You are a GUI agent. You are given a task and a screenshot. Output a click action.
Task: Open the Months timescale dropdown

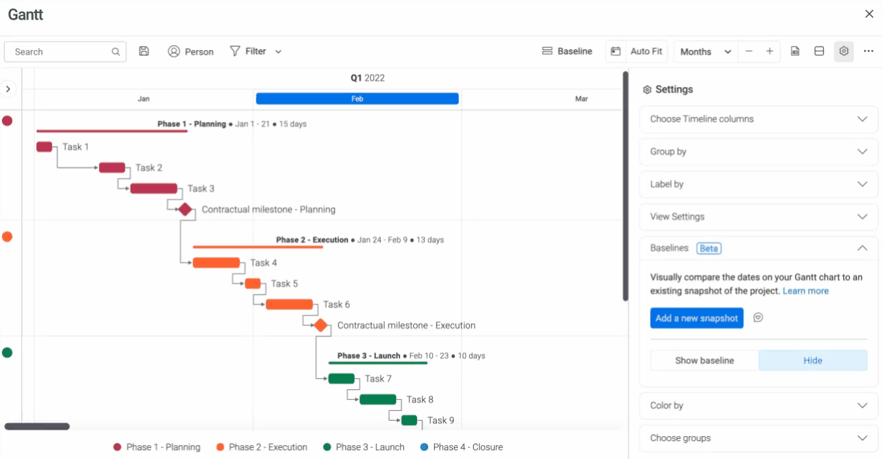pyautogui.click(x=705, y=51)
